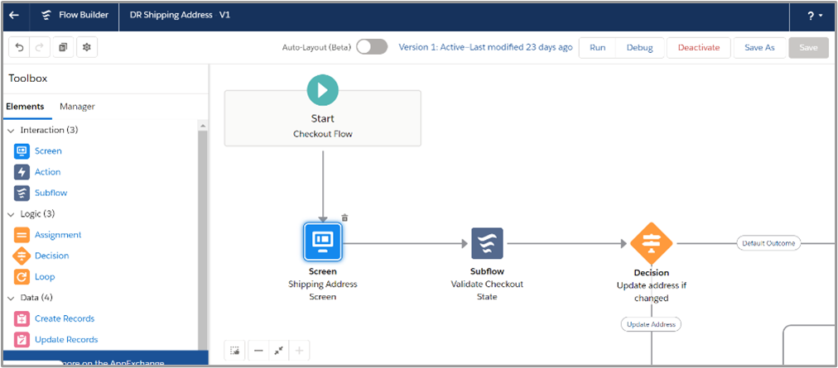The image size is (838, 368).
Task: Select the Decision label in toolbox
Action: pyautogui.click(x=52, y=256)
